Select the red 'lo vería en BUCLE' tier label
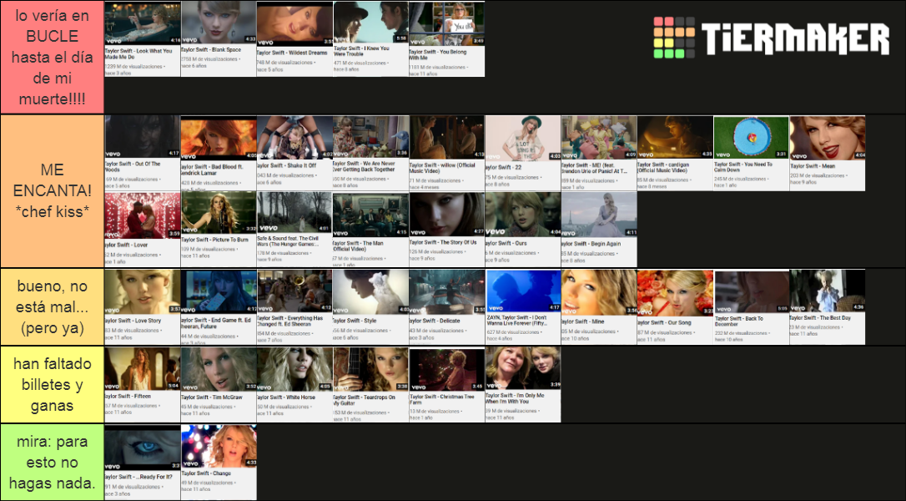This screenshot has width=906, height=501. (x=52, y=58)
